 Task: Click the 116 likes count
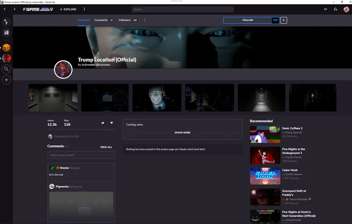click(67, 125)
